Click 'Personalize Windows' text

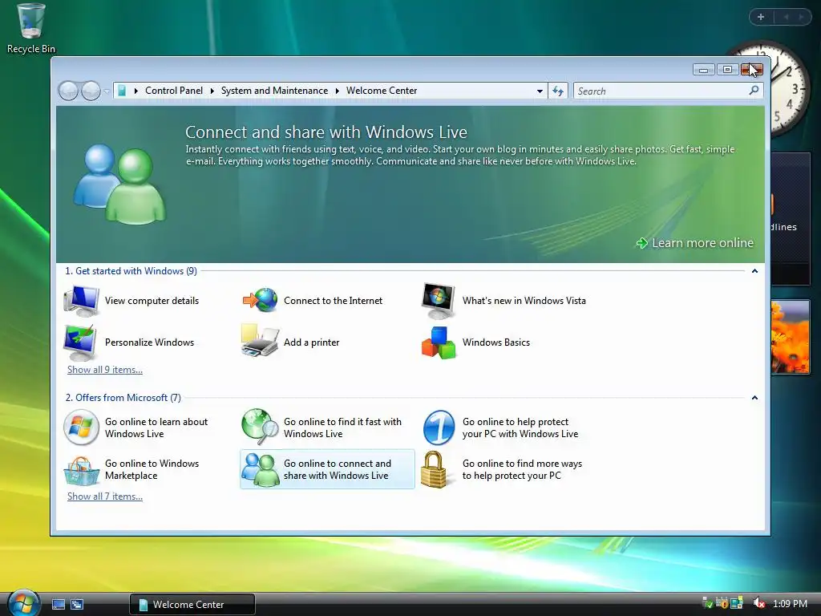click(x=149, y=342)
